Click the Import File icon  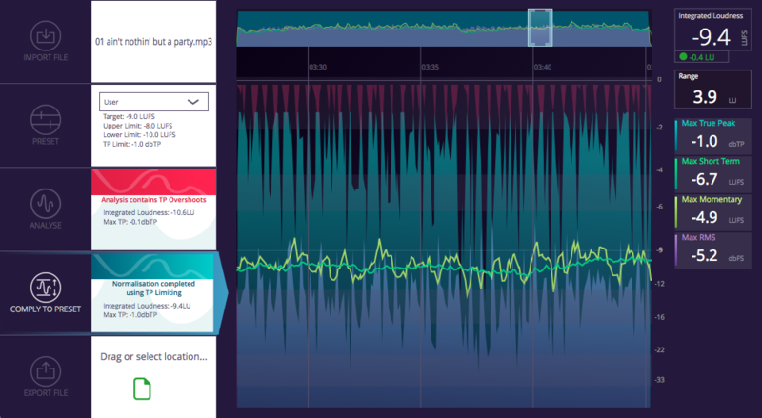pyautogui.click(x=45, y=35)
